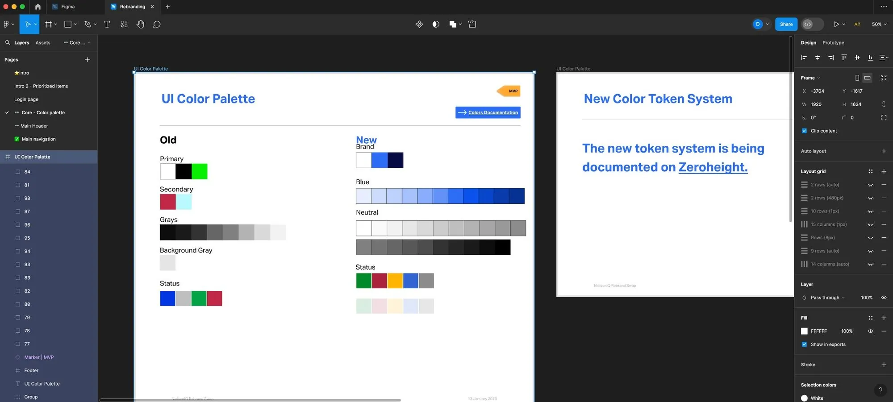Click the Mask icon in toolbar

tap(436, 24)
